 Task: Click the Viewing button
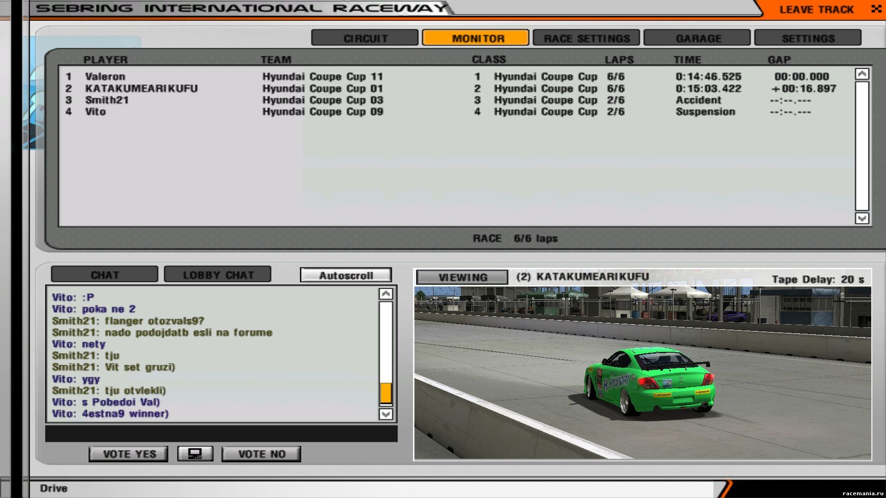[462, 277]
